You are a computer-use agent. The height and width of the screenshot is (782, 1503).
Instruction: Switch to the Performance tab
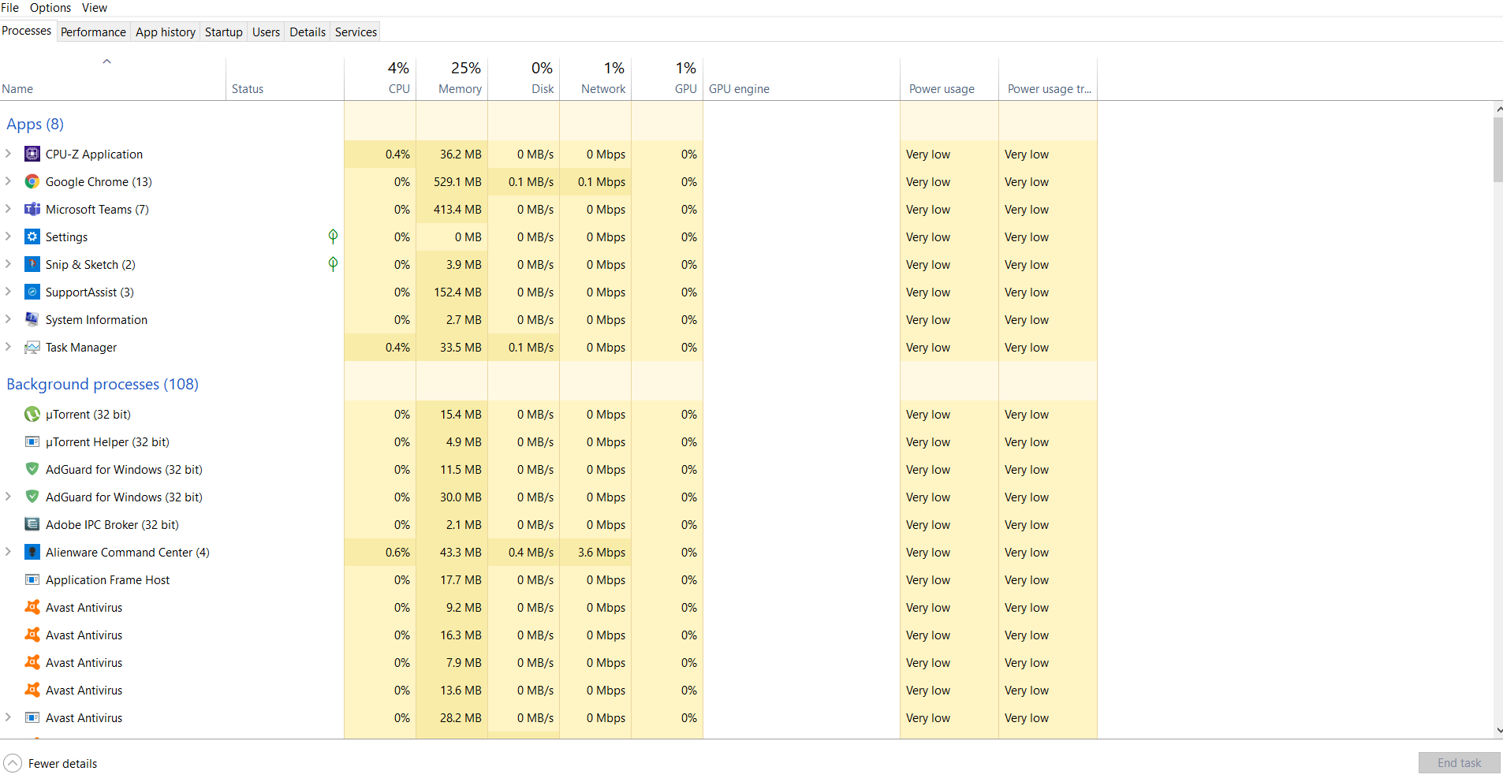click(93, 32)
